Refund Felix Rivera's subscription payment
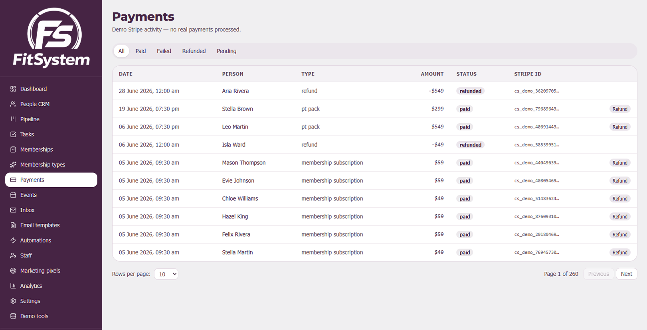This screenshot has width=647, height=330. pyautogui.click(x=620, y=235)
